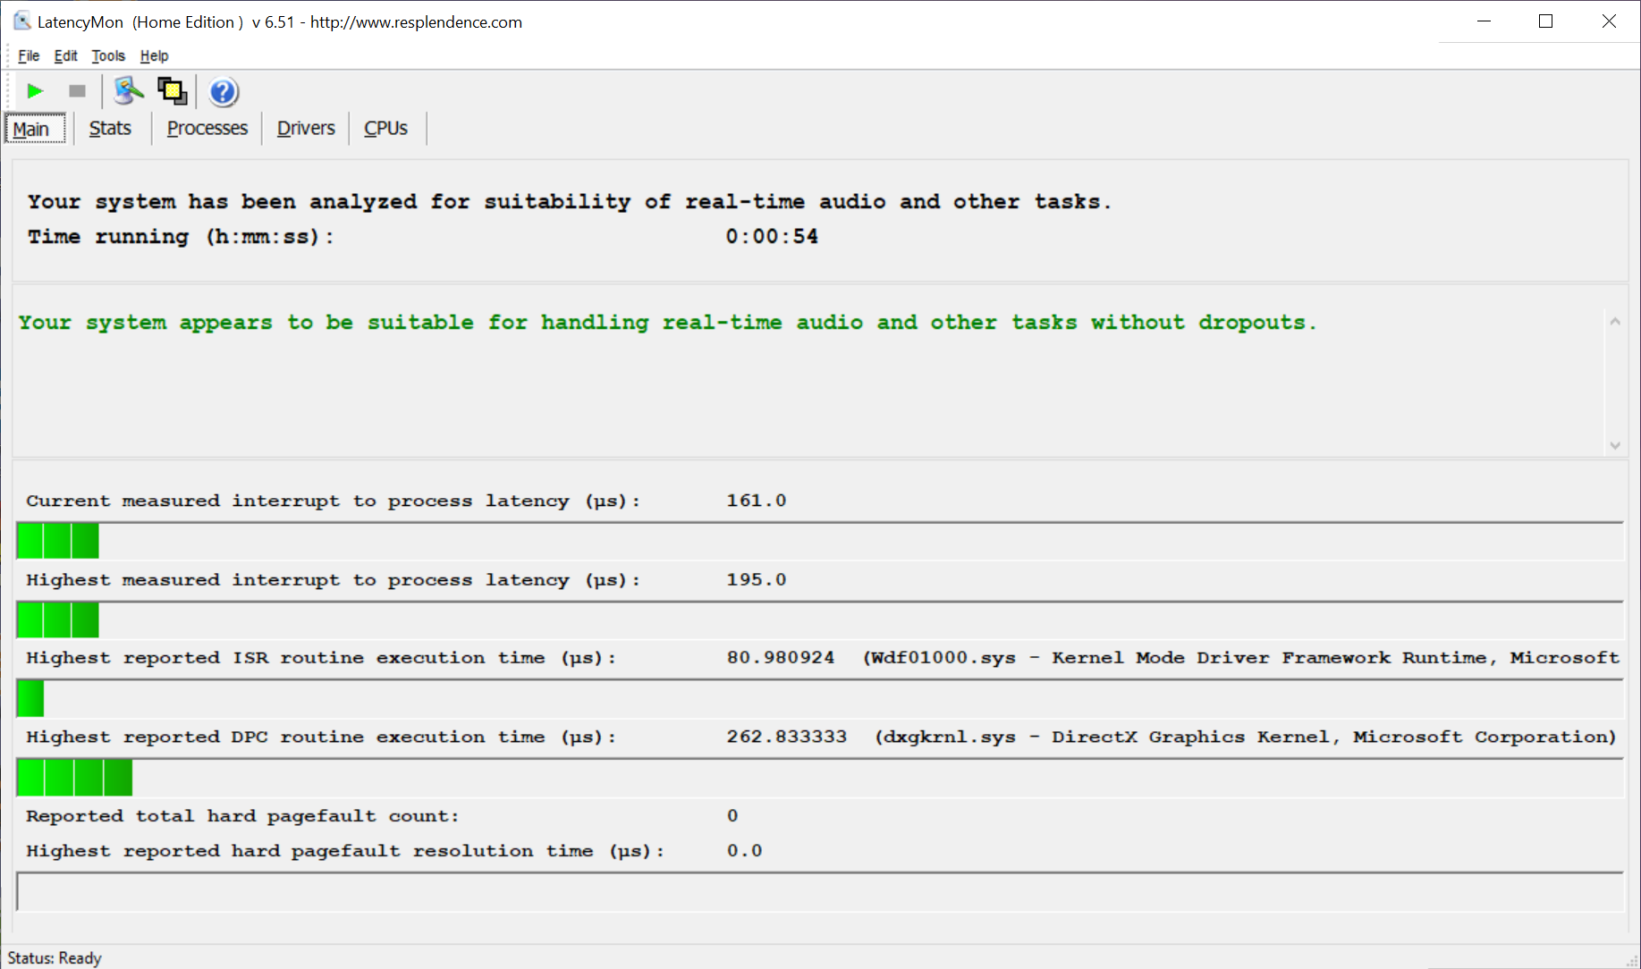The image size is (1641, 969).
Task: Click the 'Your system has been analyzed' heading
Action: click(570, 202)
